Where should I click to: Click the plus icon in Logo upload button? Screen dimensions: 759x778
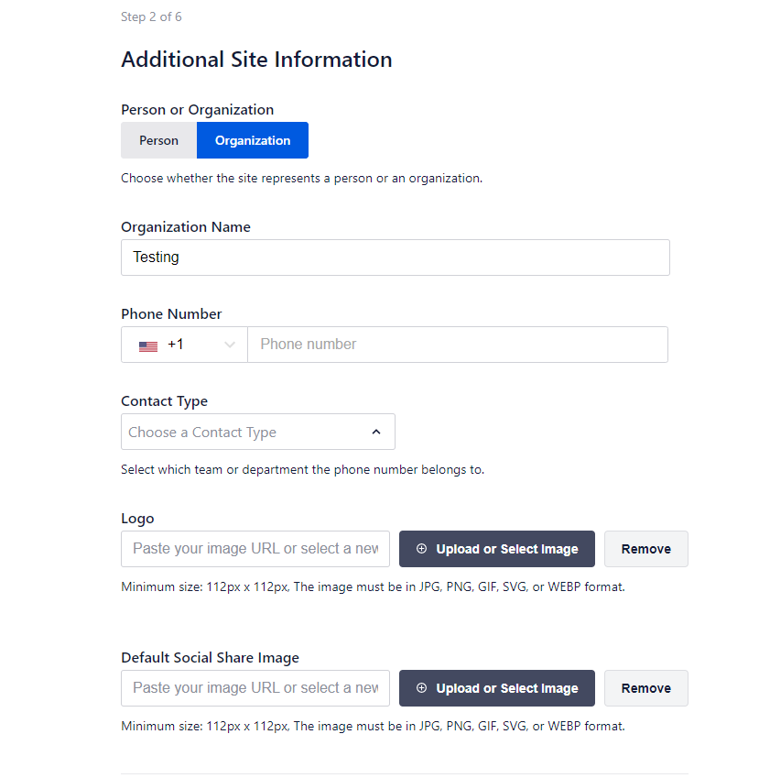[421, 548]
